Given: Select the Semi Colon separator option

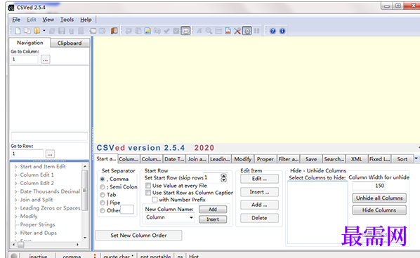Looking at the screenshot, I should pyautogui.click(x=103, y=187).
